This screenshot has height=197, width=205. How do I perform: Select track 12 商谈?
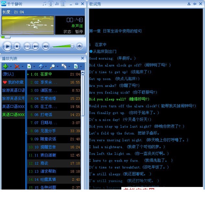coord(54,163)
